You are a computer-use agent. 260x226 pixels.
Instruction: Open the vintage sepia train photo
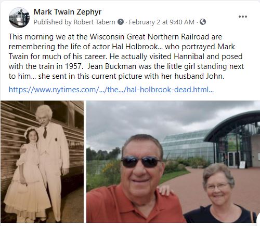pyautogui.click(x=42, y=162)
